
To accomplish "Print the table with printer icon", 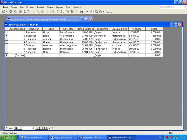I will point(20,12).
